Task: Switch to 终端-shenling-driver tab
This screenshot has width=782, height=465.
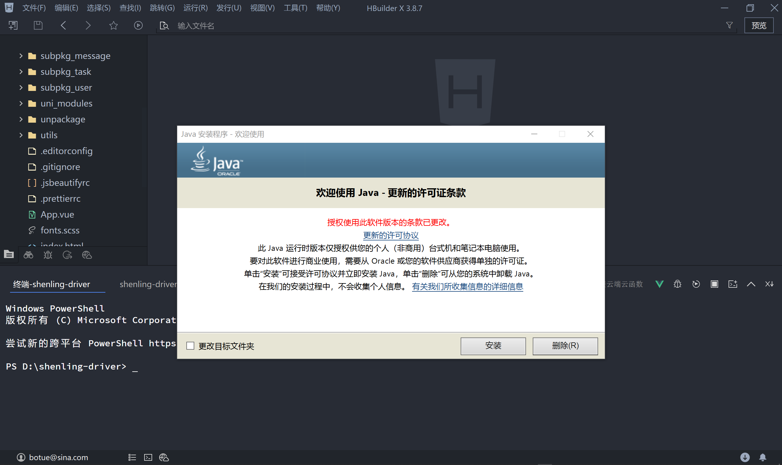Action: (52, 284)
